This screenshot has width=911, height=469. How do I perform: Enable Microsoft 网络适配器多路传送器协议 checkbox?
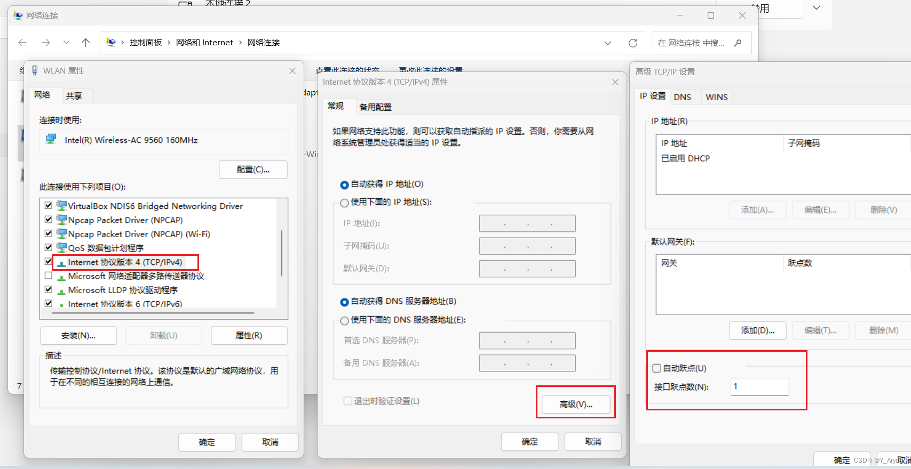coord(49,276)
